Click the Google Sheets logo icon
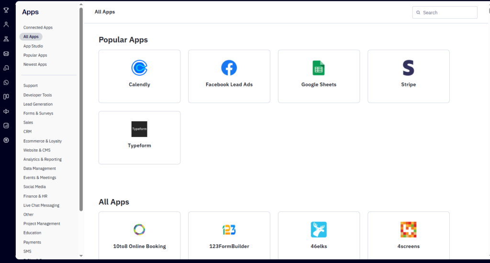 [x=319, y=68]
